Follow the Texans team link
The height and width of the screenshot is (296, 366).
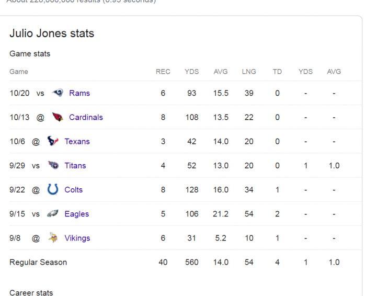pyautogui.click(x=77, y=141)
